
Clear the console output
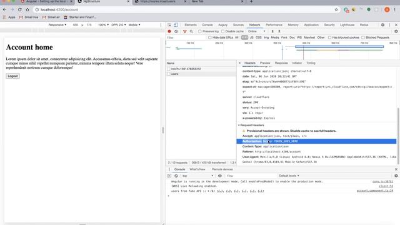176,176
